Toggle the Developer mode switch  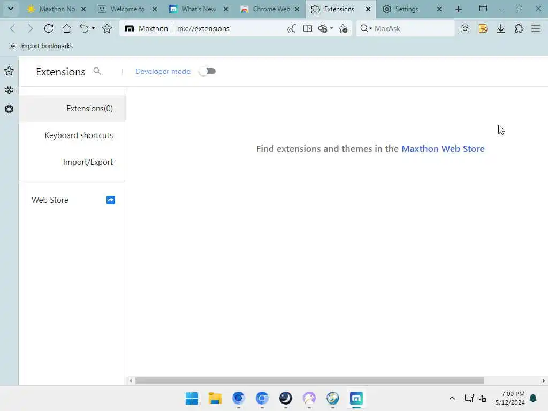(x=207, y=71)
